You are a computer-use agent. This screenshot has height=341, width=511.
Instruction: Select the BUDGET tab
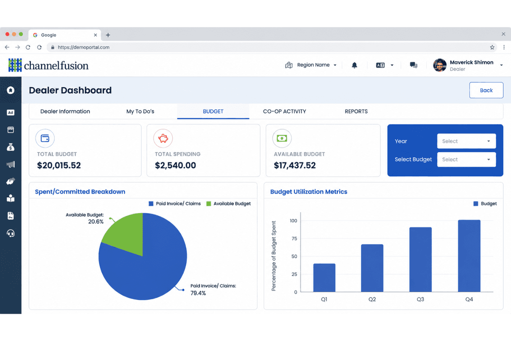click(x=213, y=111)
